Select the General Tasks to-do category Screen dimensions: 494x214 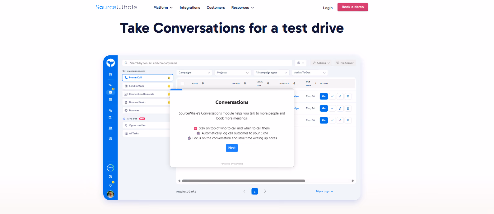147,102
